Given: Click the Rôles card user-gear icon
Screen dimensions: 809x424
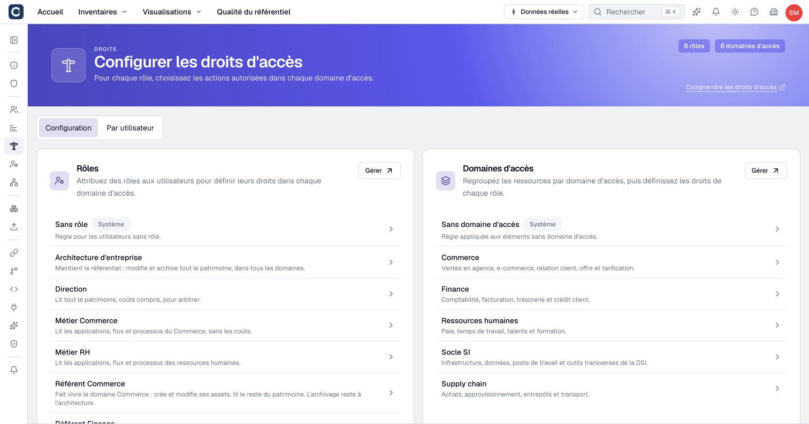Looking at the screenshot, I should point(59,181).
